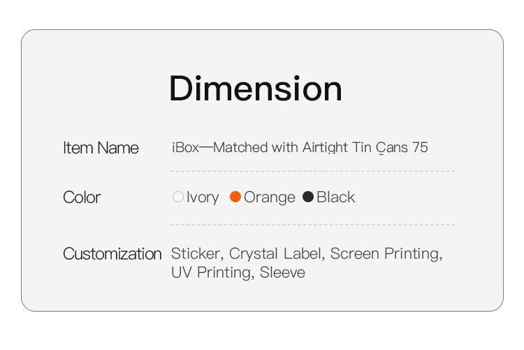Viewport: 524px width, 350px height.
Task: Click the Ivory color label
Action: tap(203, 197)
